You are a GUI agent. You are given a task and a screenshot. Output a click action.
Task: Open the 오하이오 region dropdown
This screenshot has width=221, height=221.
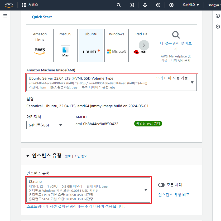[x=191, y=5]
